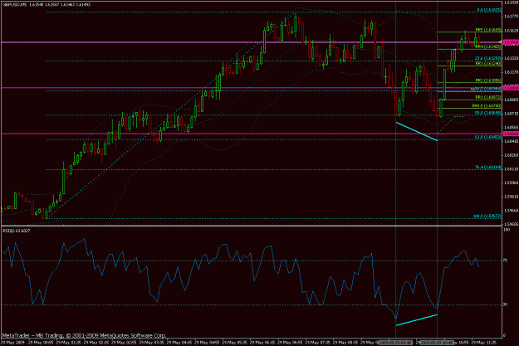Select the cyan trendline under RSI lows

(x=416, y=320)
